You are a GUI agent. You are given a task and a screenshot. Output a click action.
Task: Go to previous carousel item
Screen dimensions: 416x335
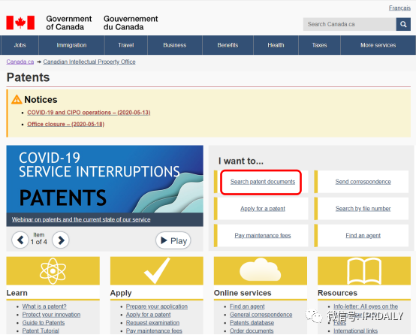point(20,240)
